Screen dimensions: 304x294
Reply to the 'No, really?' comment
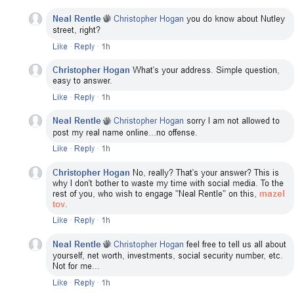pos(84,220)
